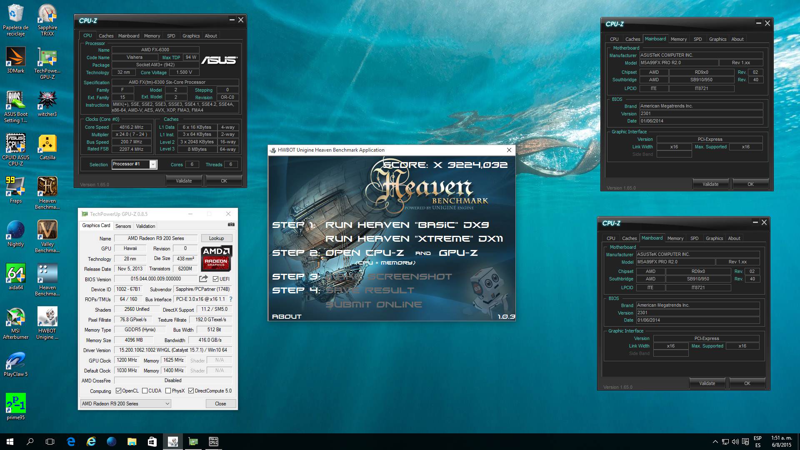This screenshot has height=450, width=800.
Task: Launch PlayClaw 5 desktop icon
Action: tap(15, 363)
